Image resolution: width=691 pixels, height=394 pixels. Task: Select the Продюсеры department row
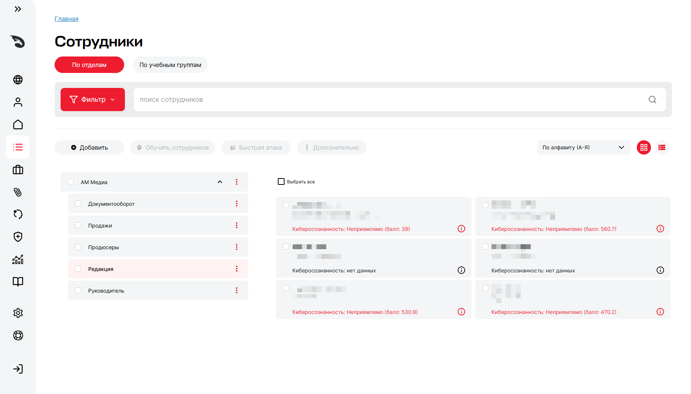point(158,247)
